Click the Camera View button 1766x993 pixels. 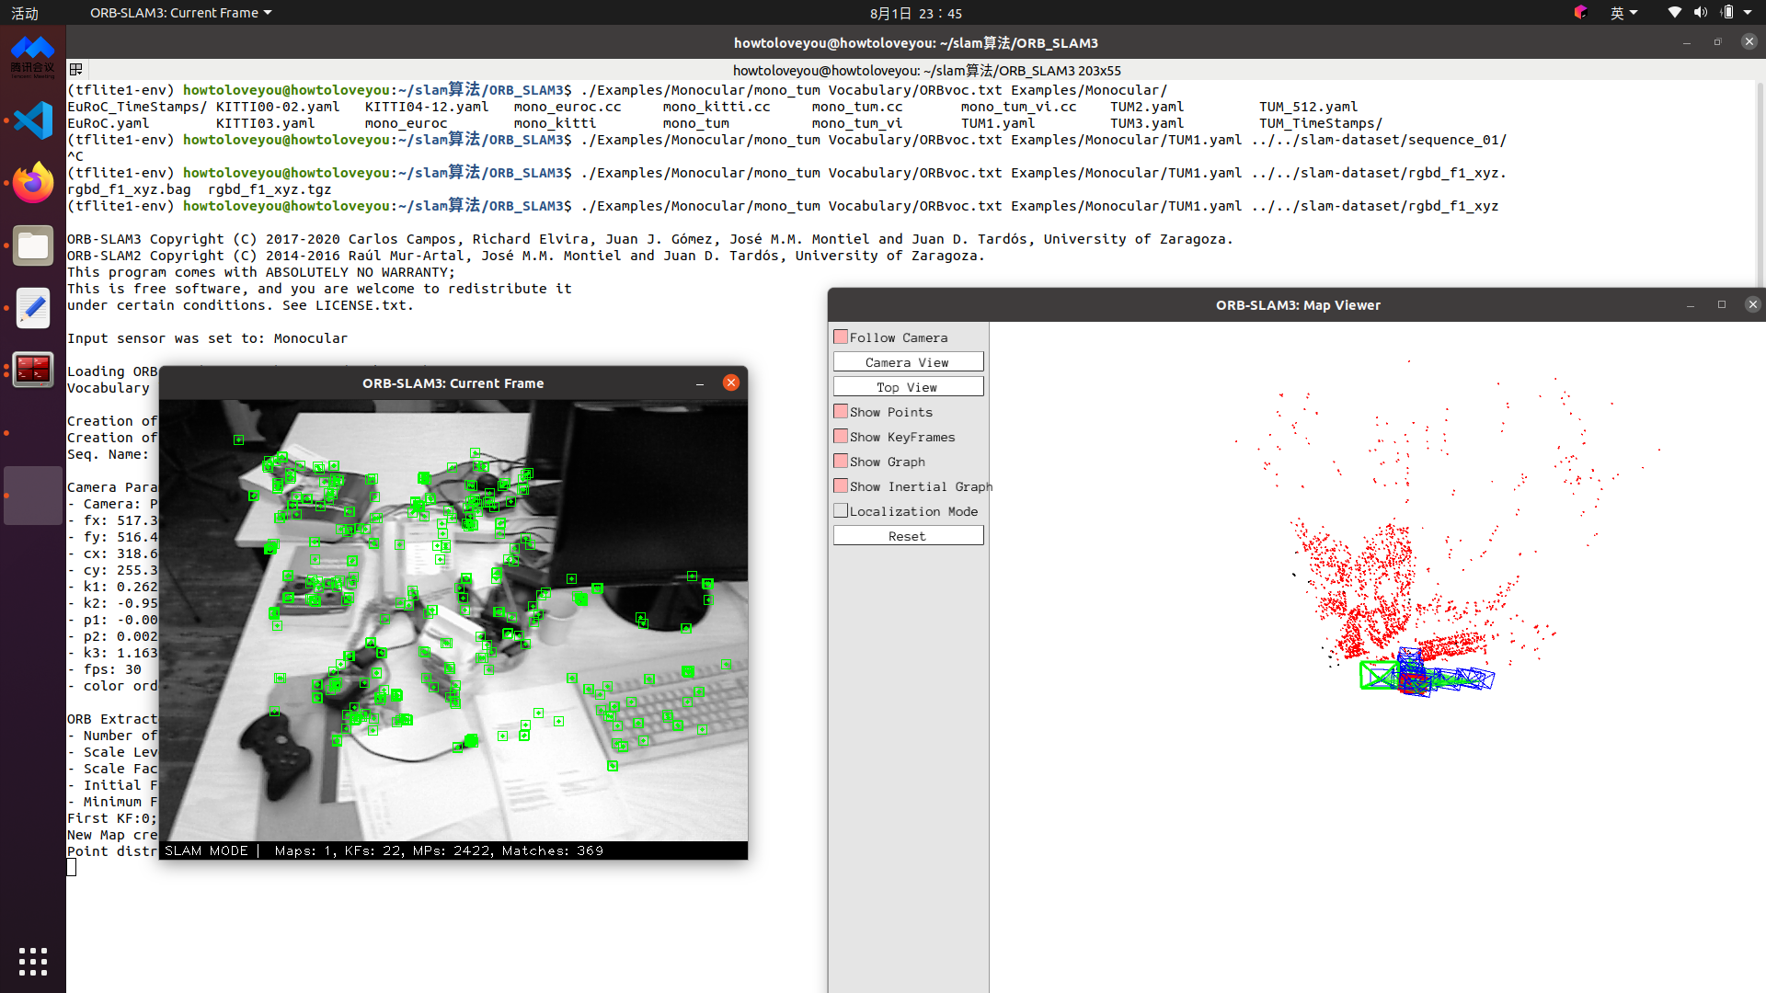[x=908, y=362]
